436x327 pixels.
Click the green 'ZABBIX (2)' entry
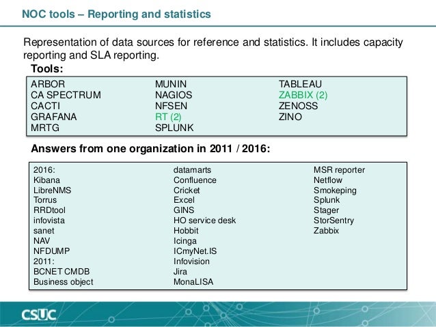(x=303, y=95)
